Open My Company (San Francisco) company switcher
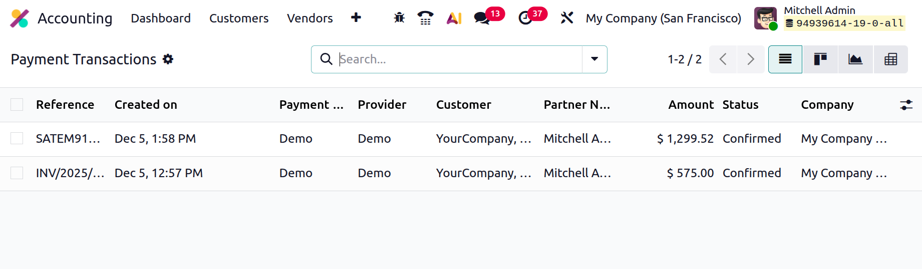This screenshot has height=269, width=922. 663,18
